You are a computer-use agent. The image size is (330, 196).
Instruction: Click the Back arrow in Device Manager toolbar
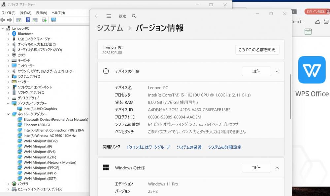3,20
